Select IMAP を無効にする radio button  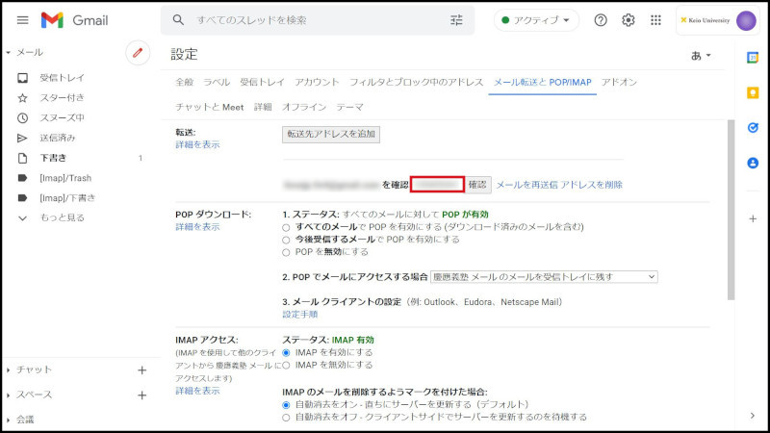(x=287, y=366)
